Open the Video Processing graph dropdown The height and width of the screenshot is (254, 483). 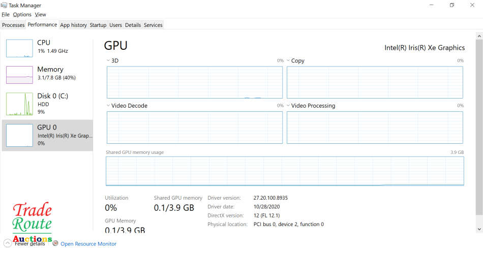click(x=288, y=106)
